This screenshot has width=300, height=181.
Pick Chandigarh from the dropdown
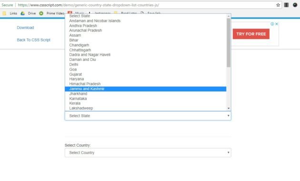click(x=145, y=45)
